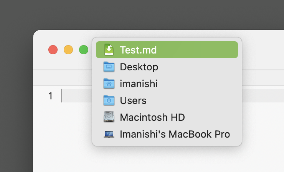Click the Desktop folder icon
The image size is (284, 172).
pyautogui.click(x=109, y=67)
